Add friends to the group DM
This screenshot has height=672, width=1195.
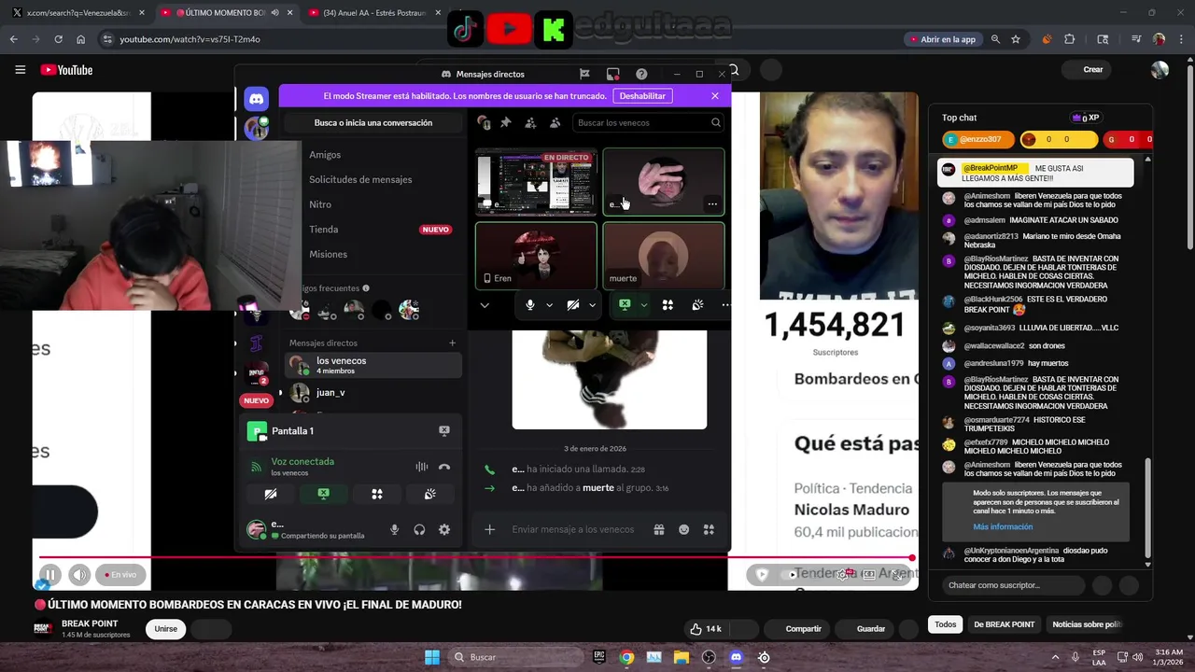click(x=530, y=122)
